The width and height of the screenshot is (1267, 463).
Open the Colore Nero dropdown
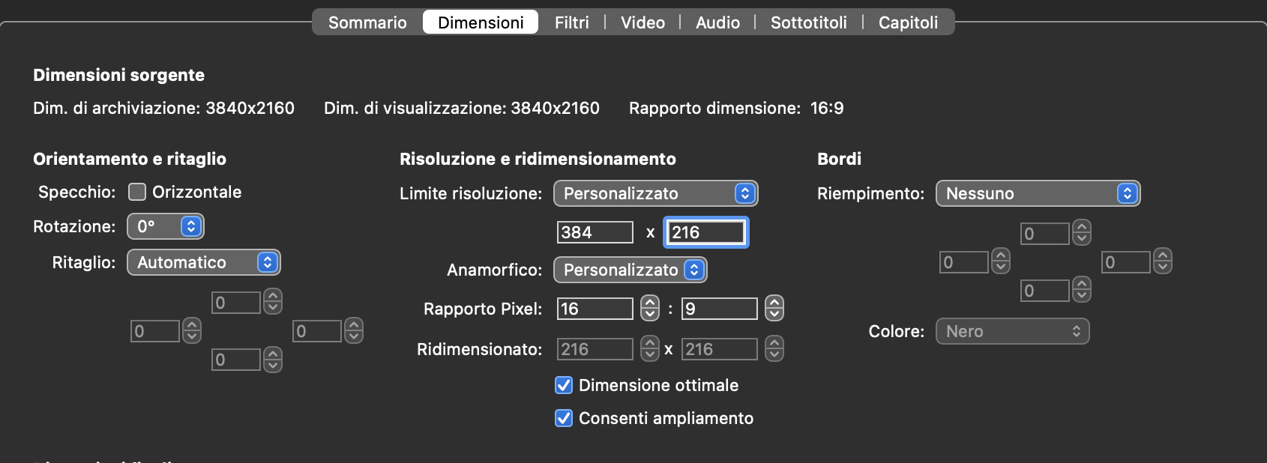pos(1013,331)
